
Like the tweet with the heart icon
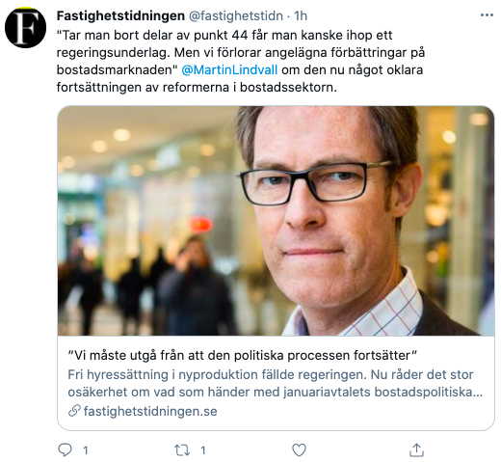(x=299, y=449)
